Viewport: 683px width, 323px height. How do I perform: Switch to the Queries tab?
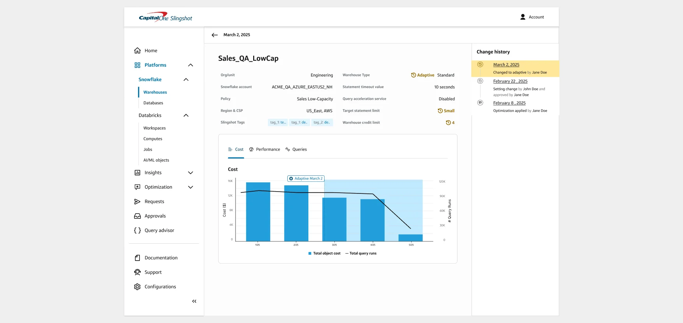(296, 149)
